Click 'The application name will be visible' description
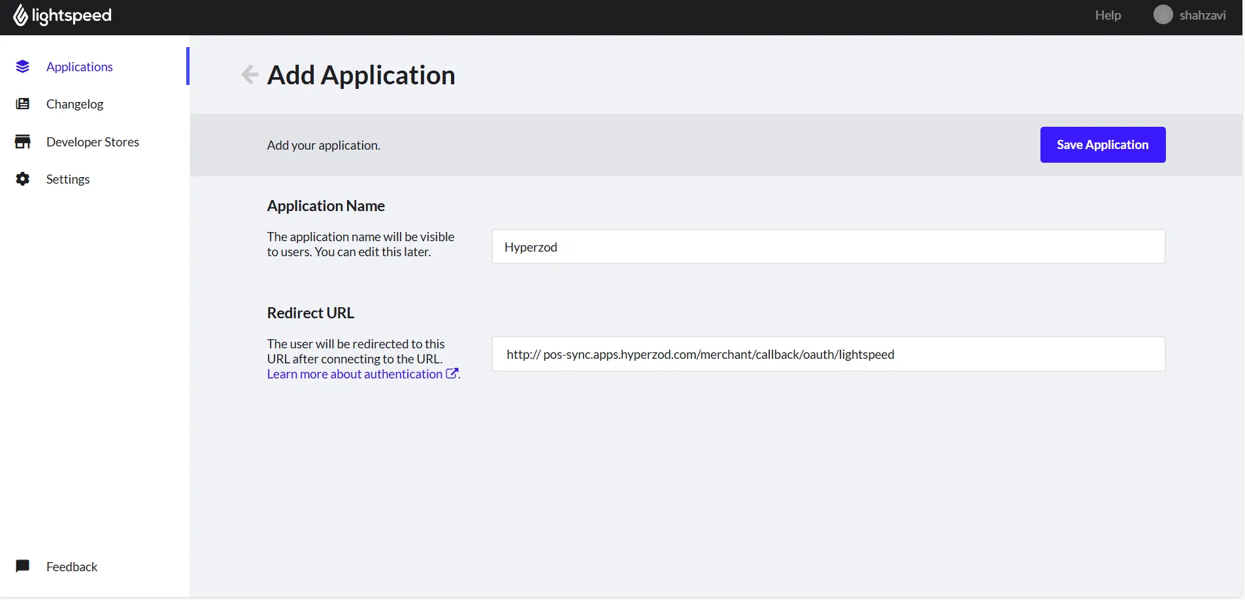 (x=361, y=244)
